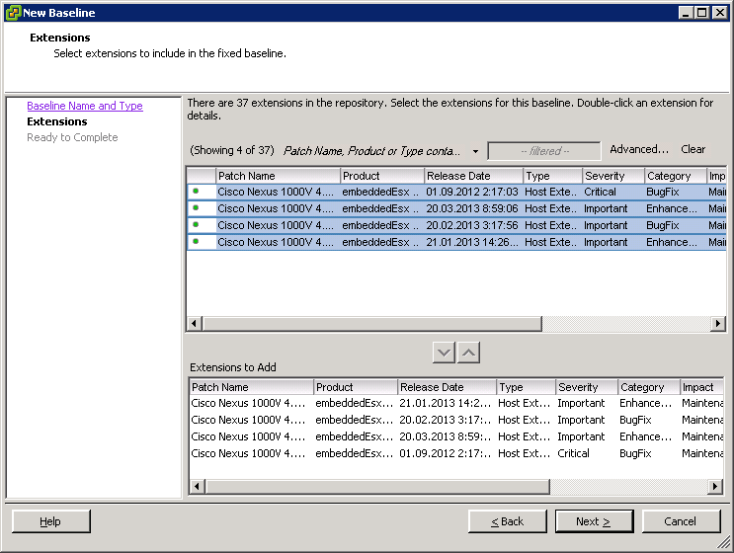The image size is (734, 553).
Task: Cancel the New Baseline wizard
Action: (x=681, y=521)
